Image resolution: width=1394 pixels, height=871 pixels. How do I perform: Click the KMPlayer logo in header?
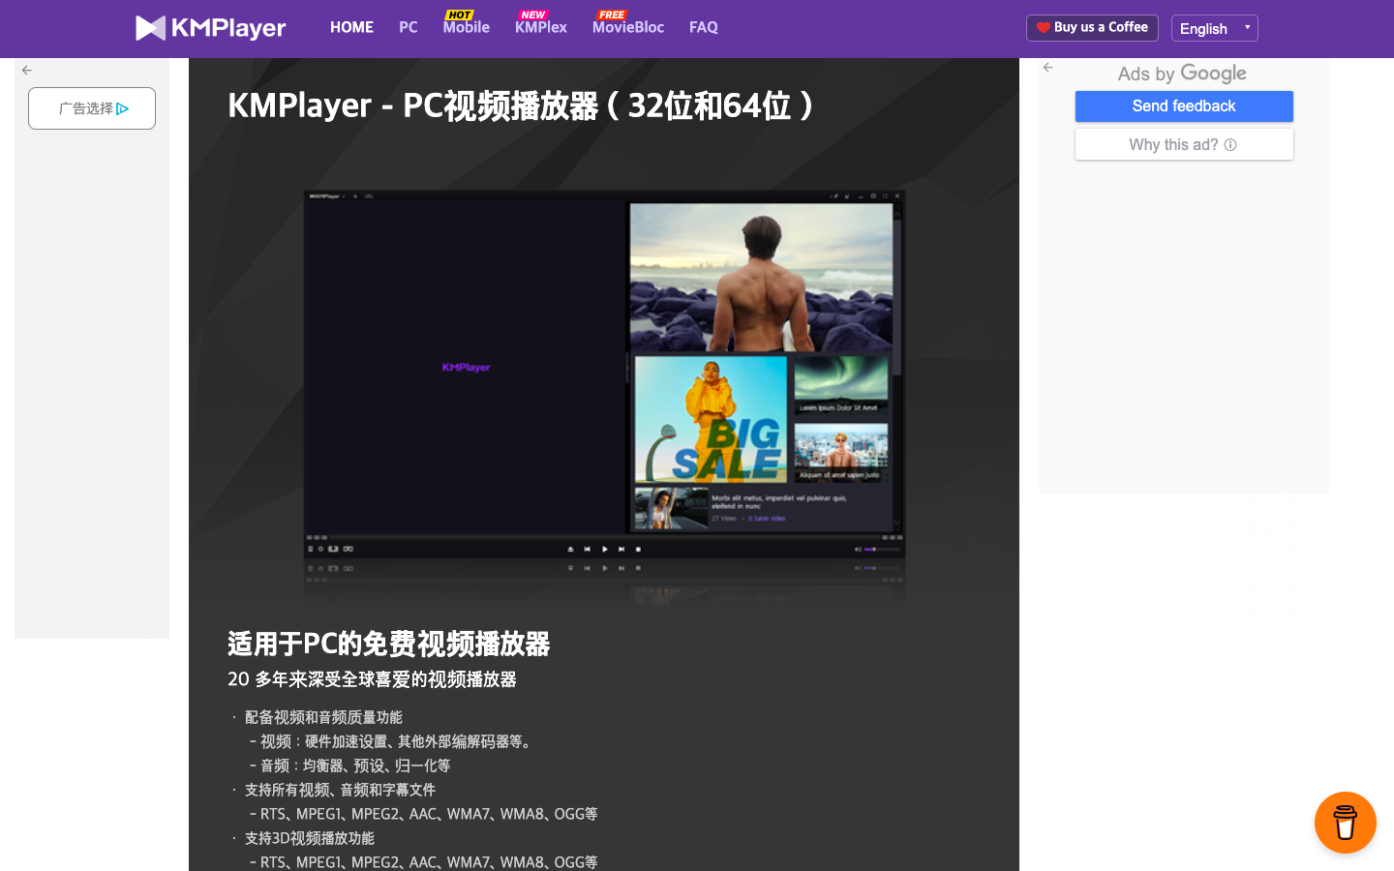pyautogui.click(x=211, y=28)
